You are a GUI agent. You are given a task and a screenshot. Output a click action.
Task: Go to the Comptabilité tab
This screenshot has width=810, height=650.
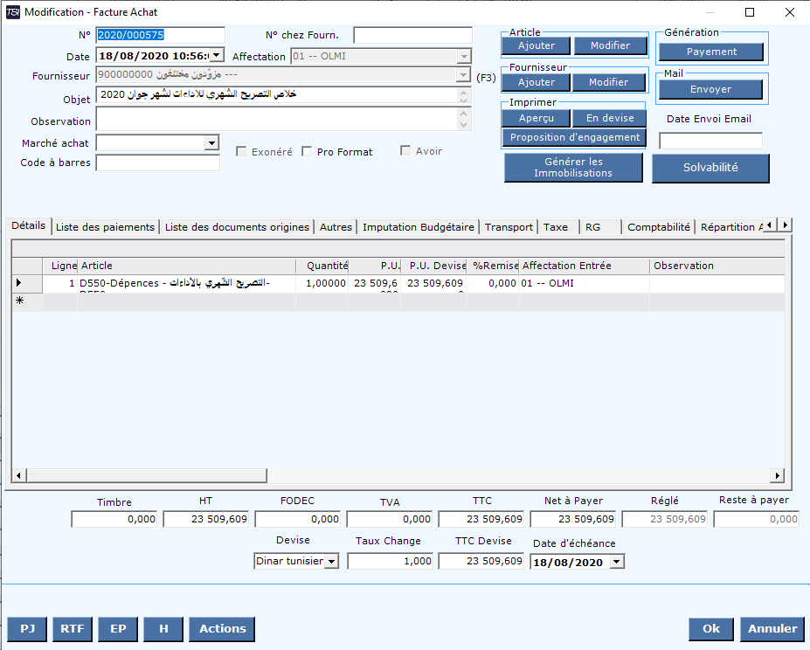[659, 227]
